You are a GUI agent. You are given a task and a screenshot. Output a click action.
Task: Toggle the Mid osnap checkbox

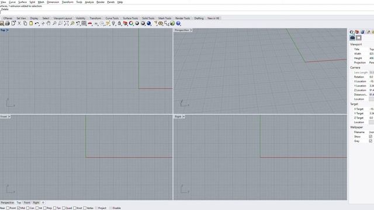click(19, 208)
